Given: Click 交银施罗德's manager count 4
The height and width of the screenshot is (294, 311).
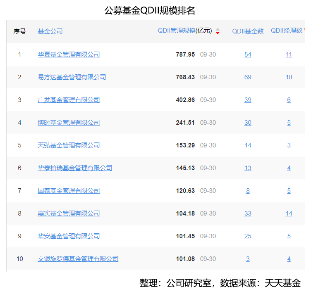Looking at the screenshot, I should pyautogui.click(x=289, y=259).
